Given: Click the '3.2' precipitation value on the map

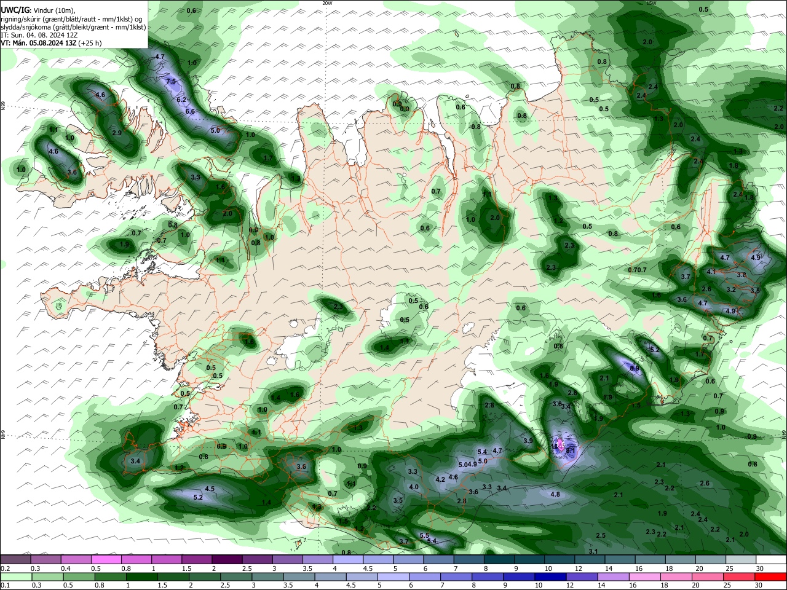Looking at the screenshot, I should coord(731,289).
